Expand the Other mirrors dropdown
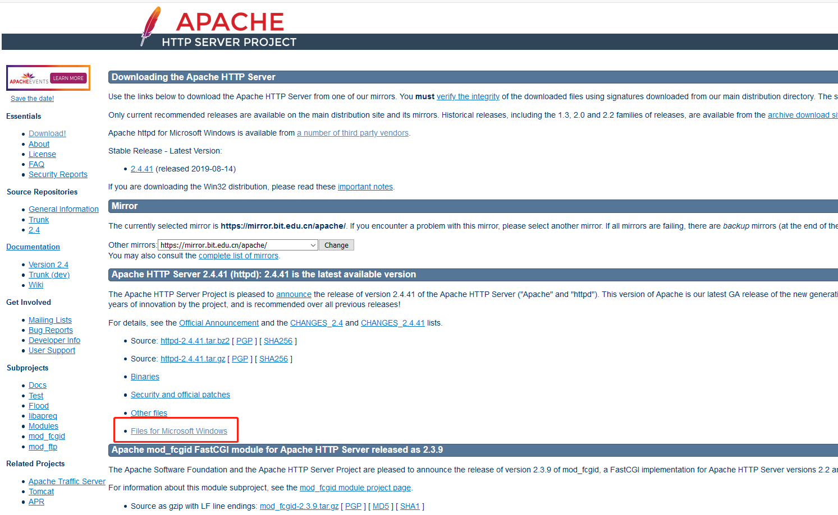The image size is (838, 515). 238,245
